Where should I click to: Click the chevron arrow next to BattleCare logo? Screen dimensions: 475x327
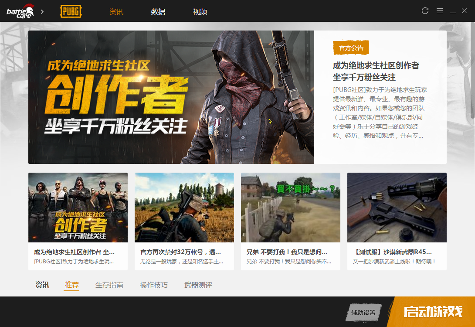click(x=42, y=11)
